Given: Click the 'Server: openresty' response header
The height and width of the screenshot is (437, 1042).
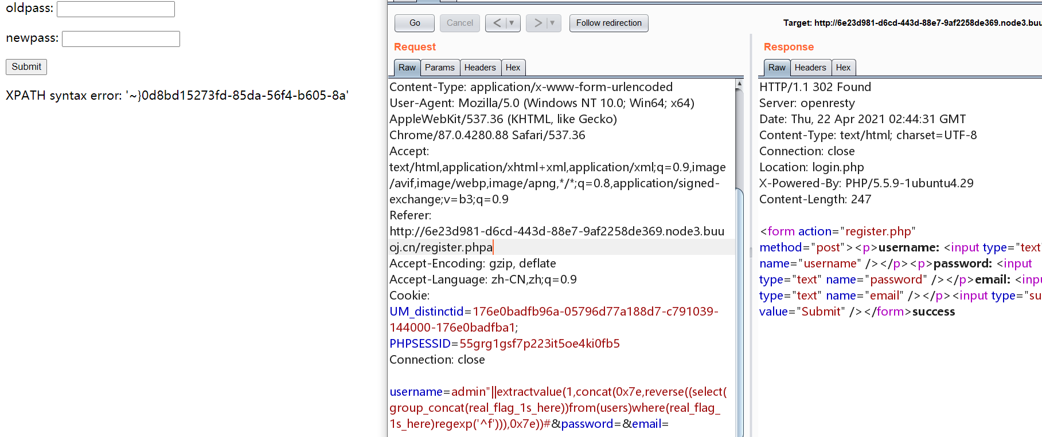Looking at the screenshot, I should (807, 103).
